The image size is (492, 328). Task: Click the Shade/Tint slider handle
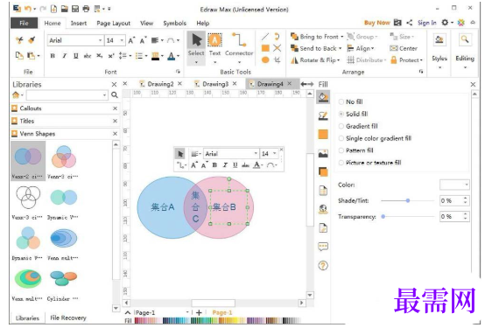point(408,200)
